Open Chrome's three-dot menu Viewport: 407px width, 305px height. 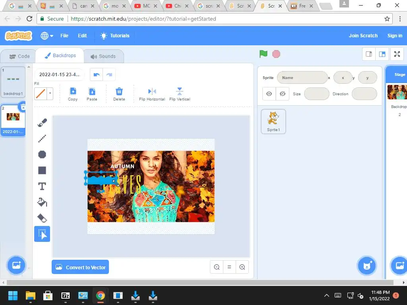click(400, 19)
